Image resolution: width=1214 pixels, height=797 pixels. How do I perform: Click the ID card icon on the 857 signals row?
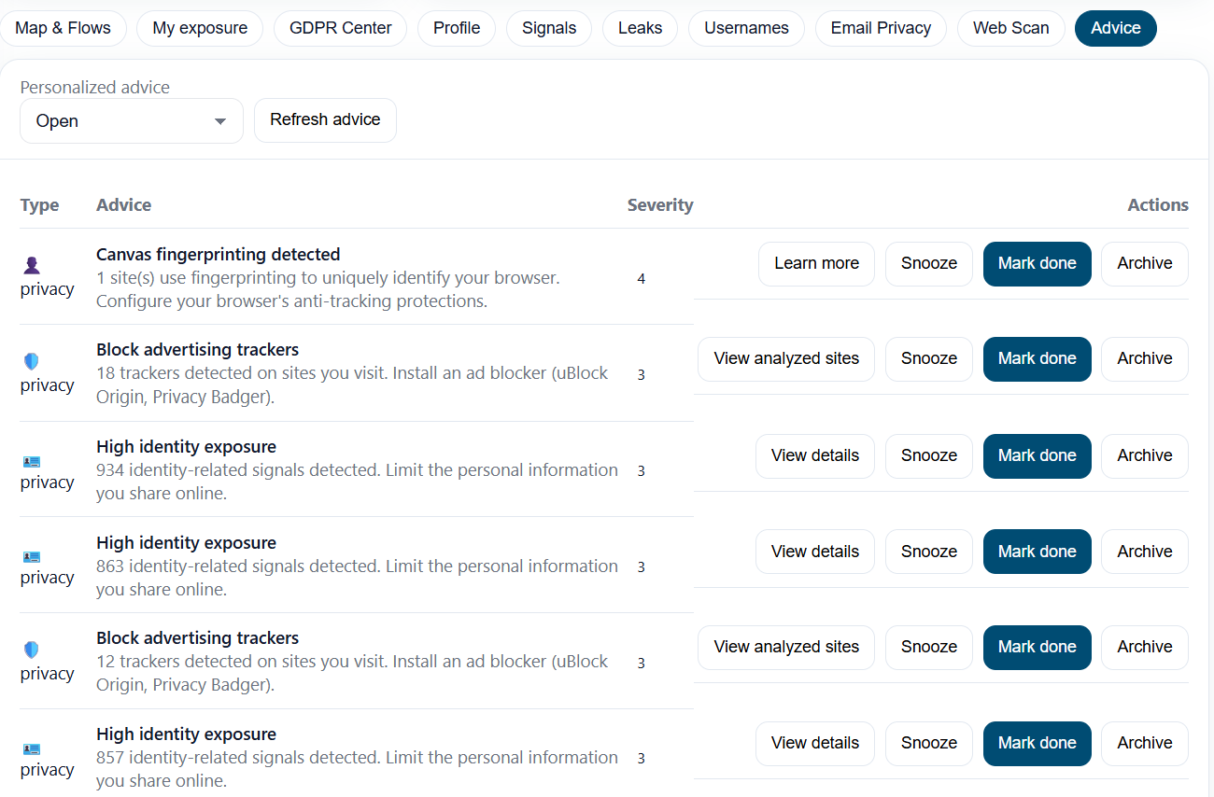tap(31, 748)
